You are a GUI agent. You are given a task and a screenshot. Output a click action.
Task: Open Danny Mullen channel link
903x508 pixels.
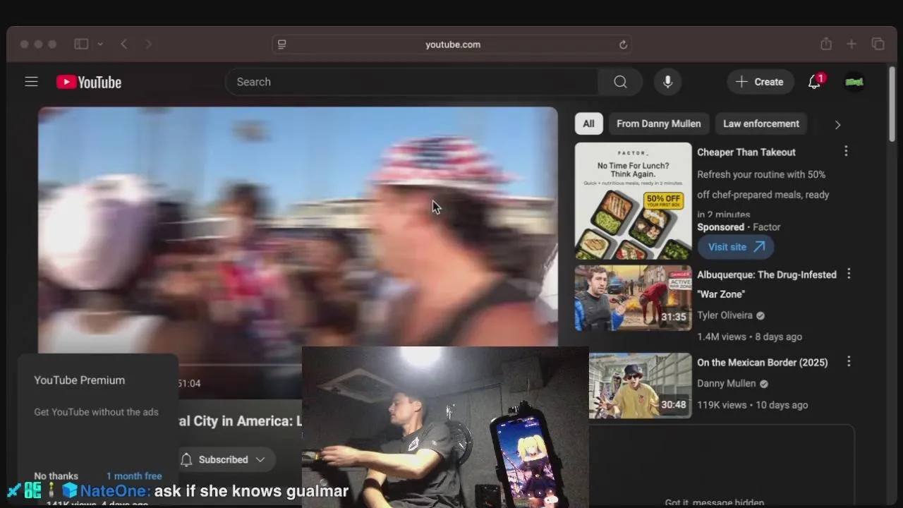pos(727,383)
